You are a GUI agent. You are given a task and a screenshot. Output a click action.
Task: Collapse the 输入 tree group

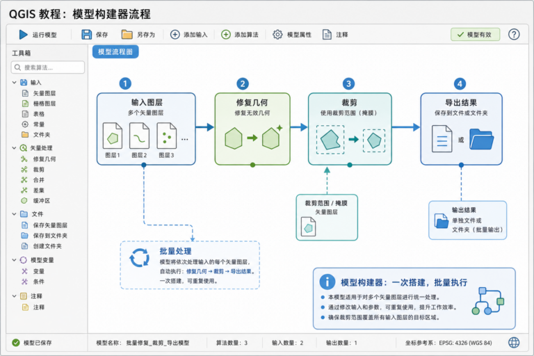point(15,83)
